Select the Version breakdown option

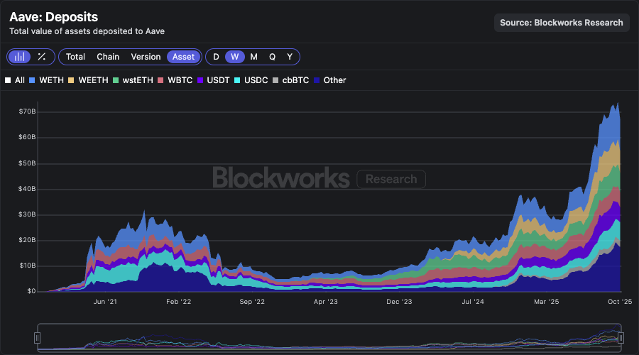click(146, 57)
